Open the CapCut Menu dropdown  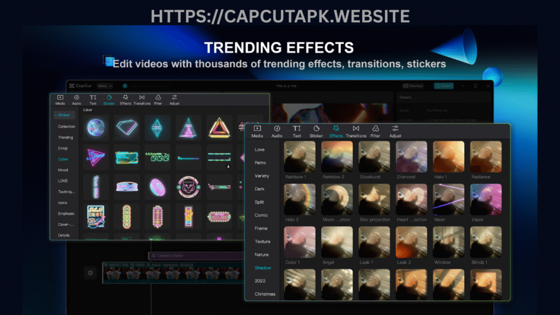click(x=105, y=86)
